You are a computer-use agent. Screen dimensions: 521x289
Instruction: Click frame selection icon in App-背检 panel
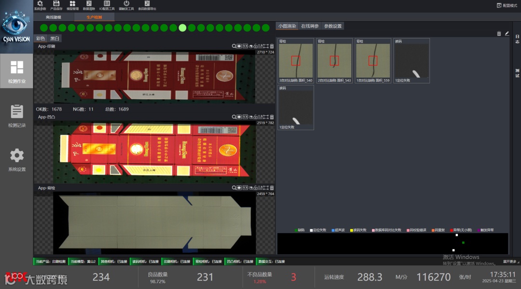pos(266,188)
